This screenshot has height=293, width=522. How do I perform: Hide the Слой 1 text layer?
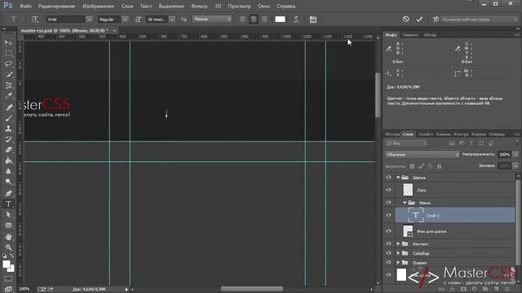388,215
